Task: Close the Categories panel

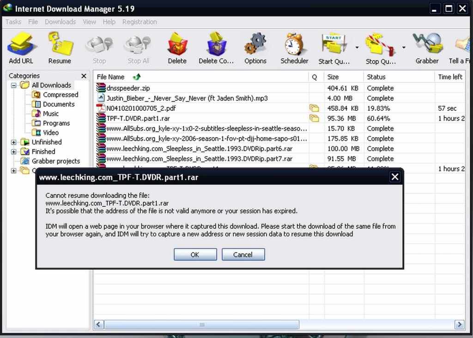Action: pos(84,76)
